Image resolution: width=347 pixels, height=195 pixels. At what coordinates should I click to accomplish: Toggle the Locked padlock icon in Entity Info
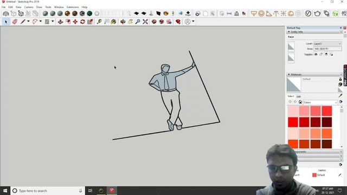click(321, 54)
